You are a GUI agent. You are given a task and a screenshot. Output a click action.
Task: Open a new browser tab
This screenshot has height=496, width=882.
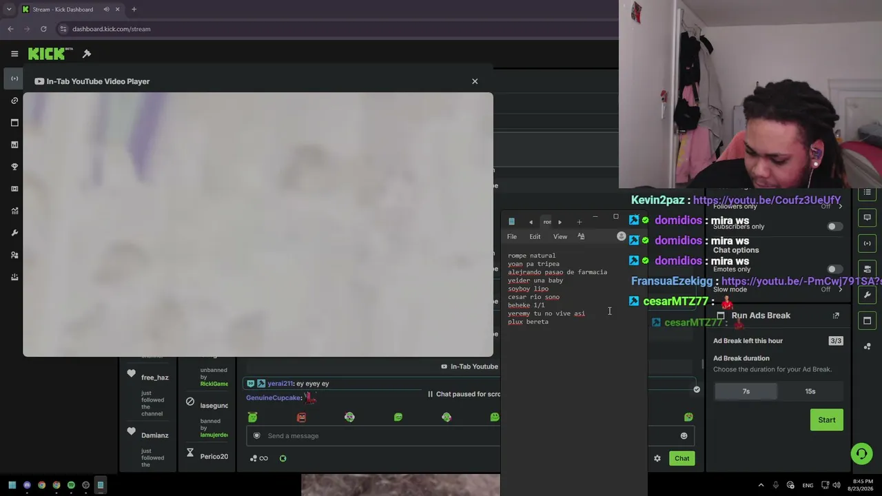[134, 10]
